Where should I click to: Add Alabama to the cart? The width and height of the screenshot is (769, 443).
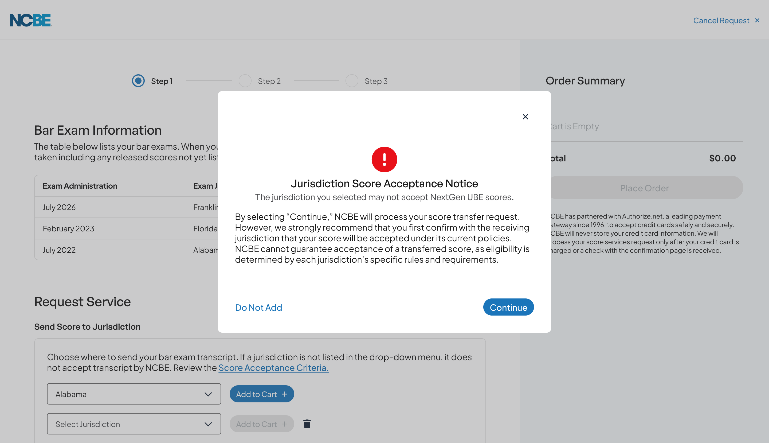(262, 394)
